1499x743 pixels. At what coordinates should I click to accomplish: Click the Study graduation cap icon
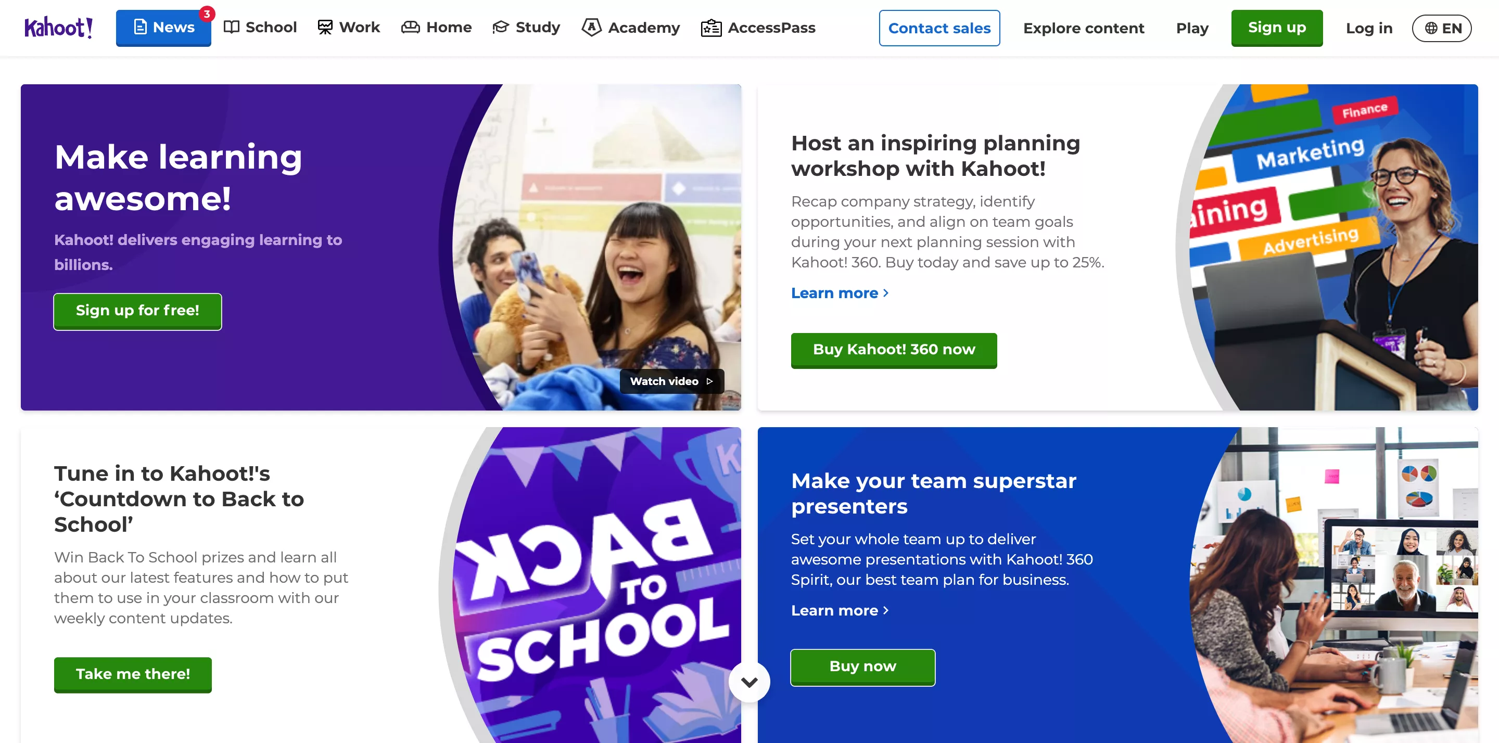point(500,27)
